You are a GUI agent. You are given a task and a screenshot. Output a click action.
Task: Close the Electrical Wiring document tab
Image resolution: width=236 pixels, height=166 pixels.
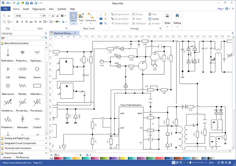click(75, 33)
